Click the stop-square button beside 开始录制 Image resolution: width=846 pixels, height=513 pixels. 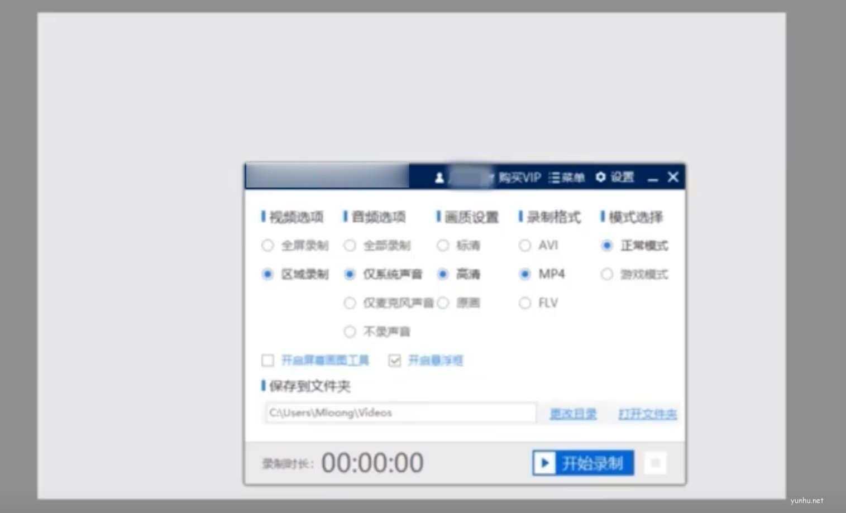pos(655,462)
